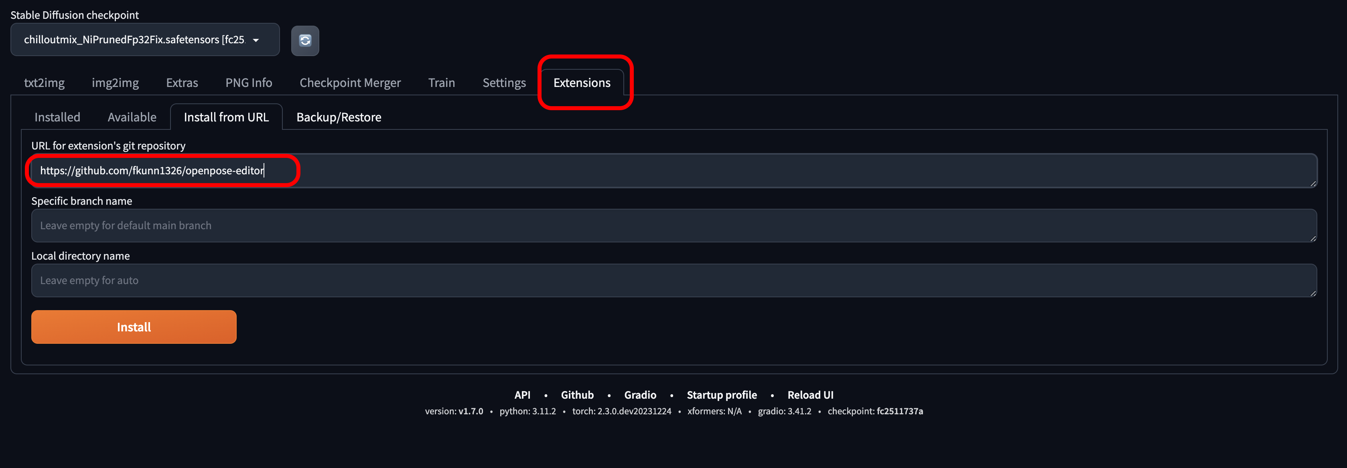1347x468 pixels.
Task: Switch to the Train tab
Action: tap(441, 83)
